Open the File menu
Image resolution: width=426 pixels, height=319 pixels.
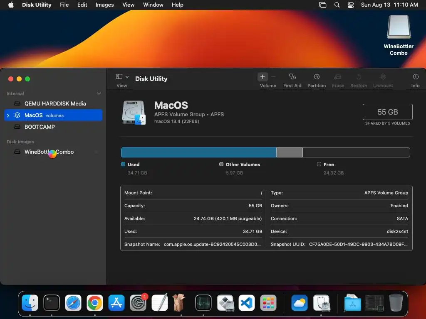[64, 5]
